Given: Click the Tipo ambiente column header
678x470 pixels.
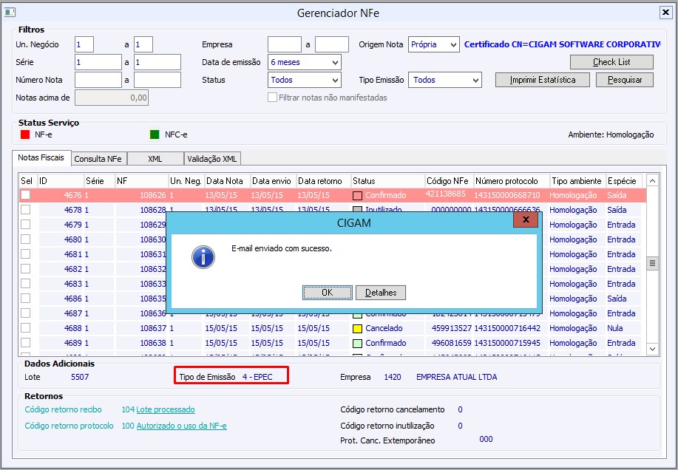Looking at the screenshot, I should pyautogui.click(x=577, y=181).
